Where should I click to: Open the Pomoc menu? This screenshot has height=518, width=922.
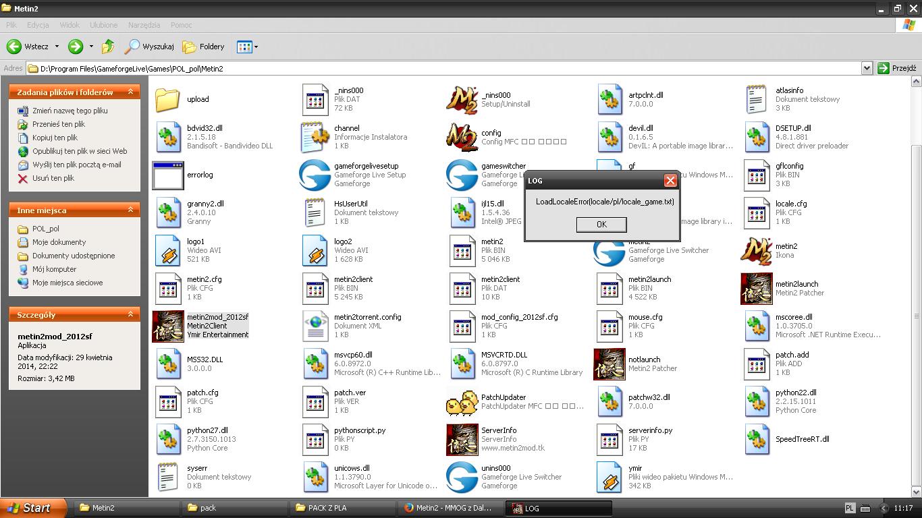click(181, 25)
